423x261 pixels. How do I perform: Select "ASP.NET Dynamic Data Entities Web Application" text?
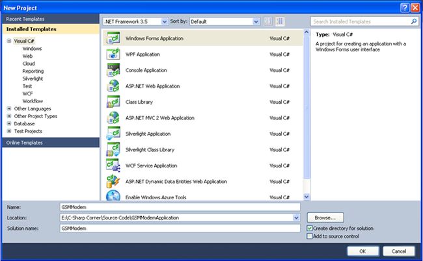click(x=176, y=181)
